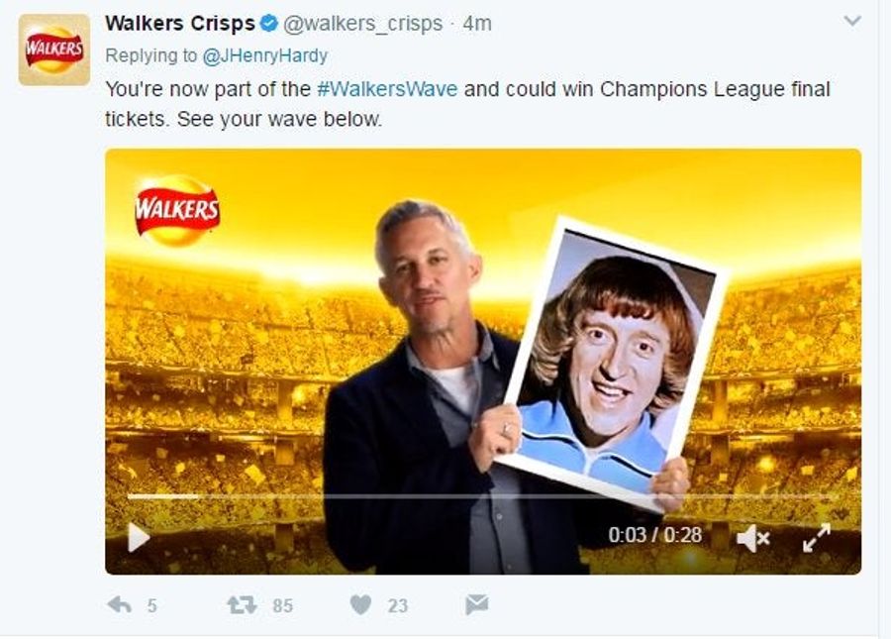Open the tweet options chevron menu
The image size is (891, 639).
tap(852, 22)
